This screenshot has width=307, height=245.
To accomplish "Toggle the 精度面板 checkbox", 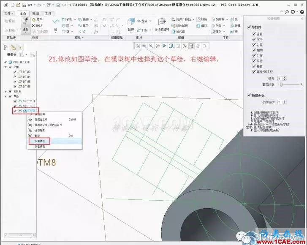I will pos(249,95).
